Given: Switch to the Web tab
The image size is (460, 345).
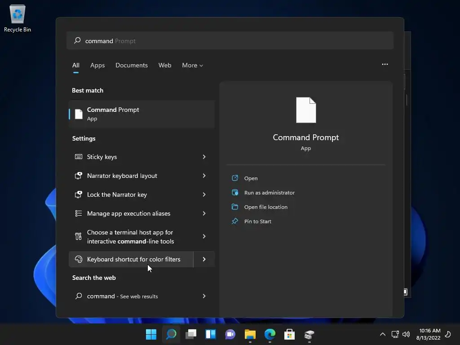Looking at the screenshot, I should pos(165,65).
